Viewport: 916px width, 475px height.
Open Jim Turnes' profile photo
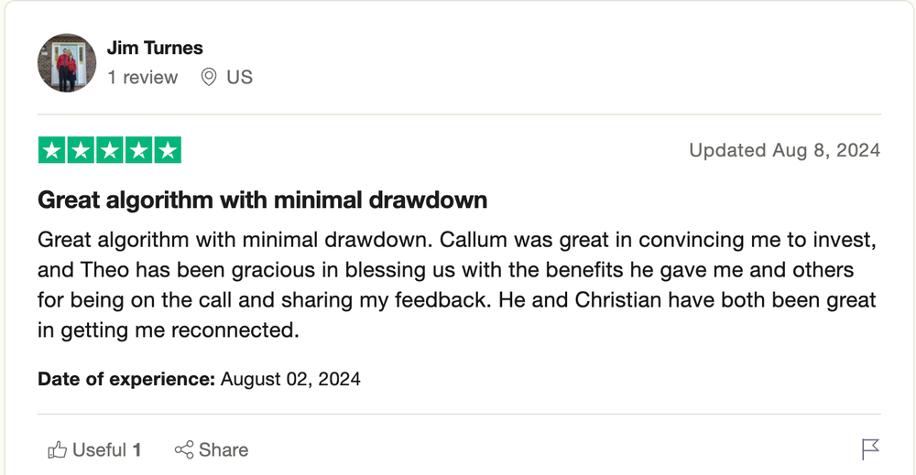point(67,62)
